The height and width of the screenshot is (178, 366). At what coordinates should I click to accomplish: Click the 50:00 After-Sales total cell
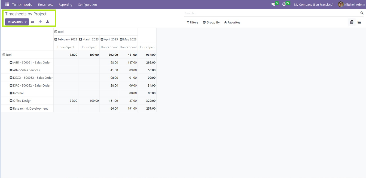point(147,70)
